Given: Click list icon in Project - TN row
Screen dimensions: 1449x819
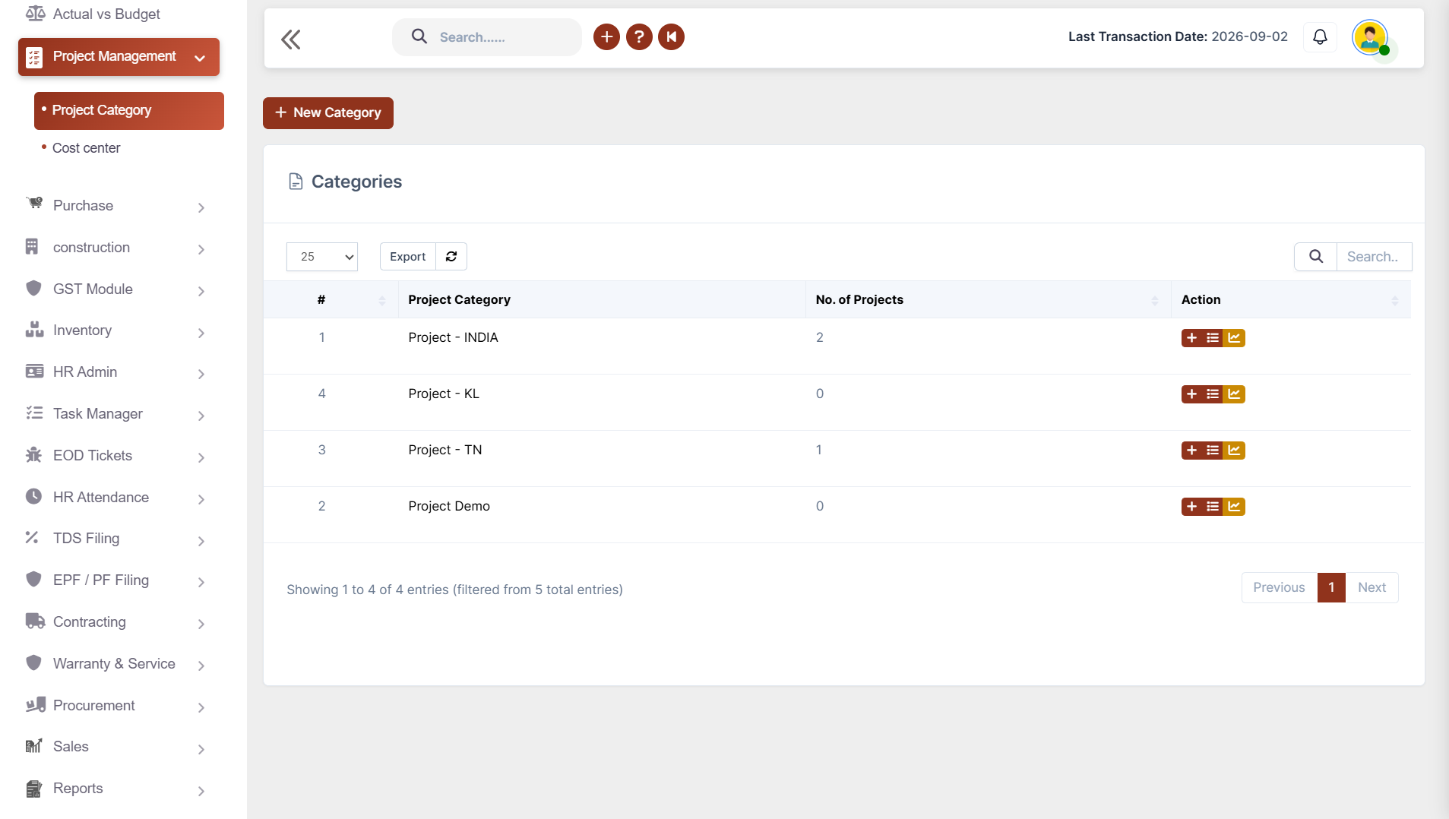Looking at the screenshot, I should [1213, 451].
